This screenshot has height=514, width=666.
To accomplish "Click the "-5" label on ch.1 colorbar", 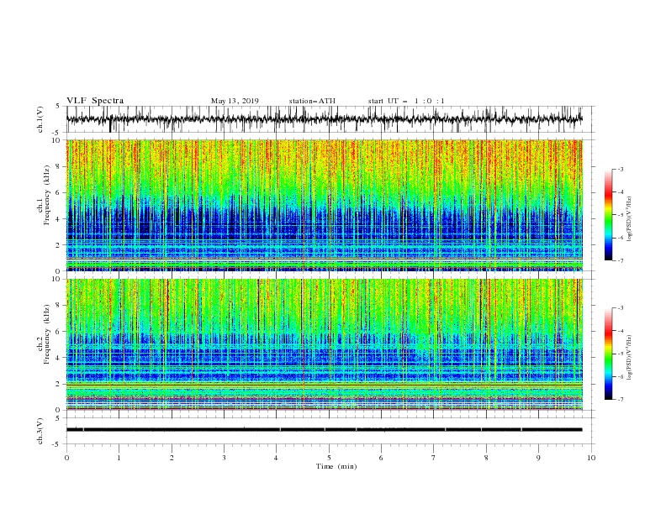I will coord(620,215).
